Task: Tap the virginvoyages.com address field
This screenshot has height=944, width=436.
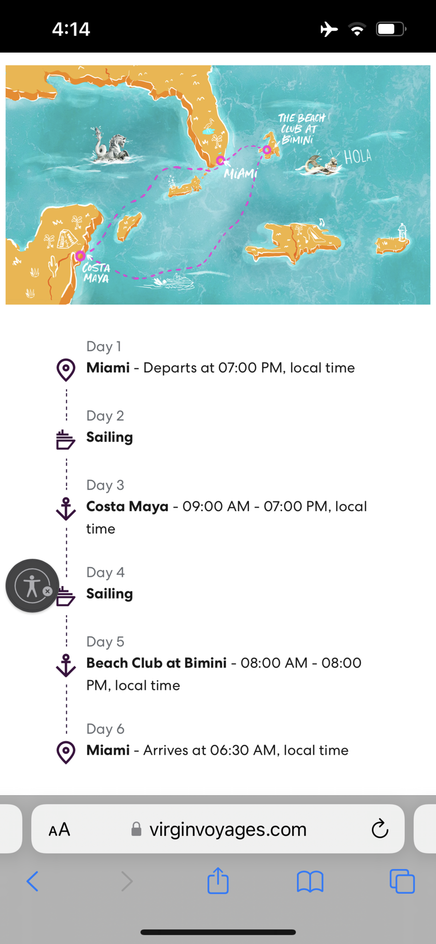Action: pos(227,830)
